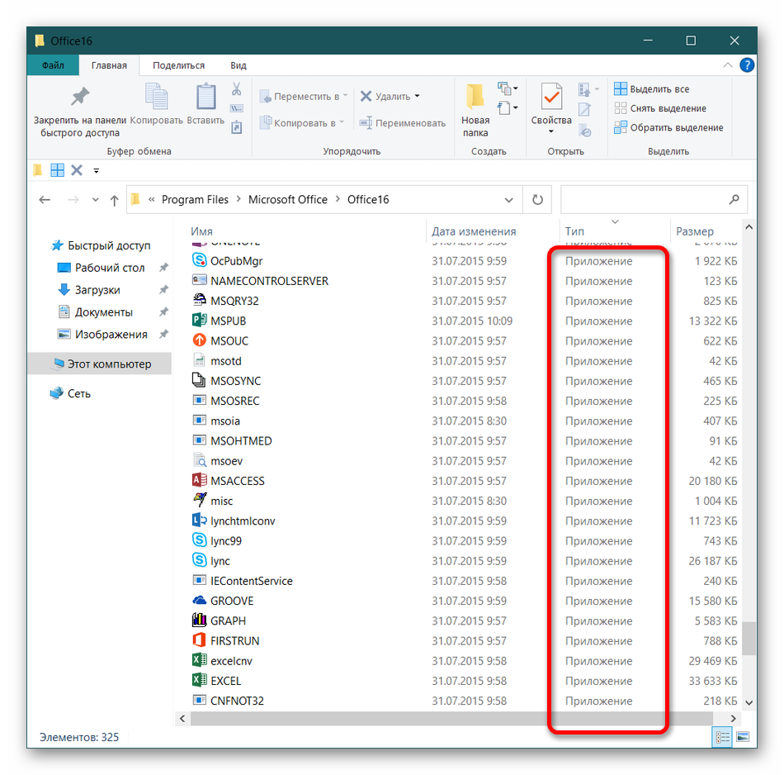
Task: Open the Delete (Удалить) dropdown
Action: click(417, 97)
